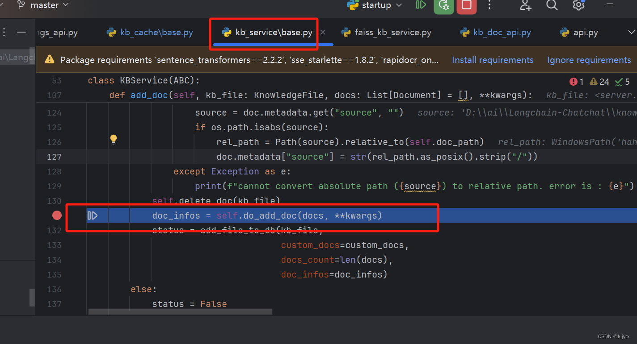
Task: Stop the running process with red square
Action: tap(466, 5)
